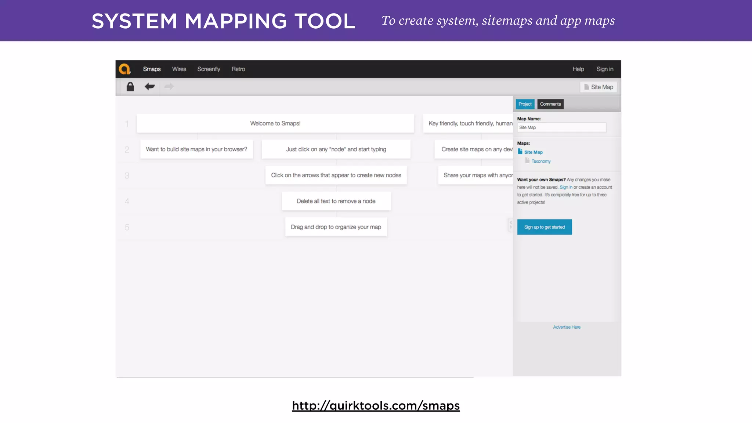Screen dimensions: 752x423
Task: Click the redo forward arrow
Action: (x=169, y=87)
